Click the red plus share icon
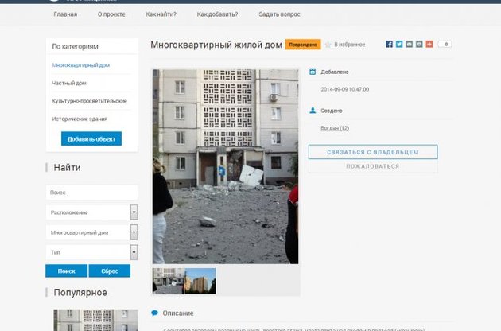 (x=429, y=44)
